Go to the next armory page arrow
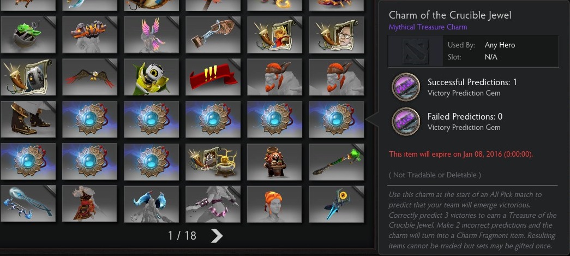 (217, 236)
